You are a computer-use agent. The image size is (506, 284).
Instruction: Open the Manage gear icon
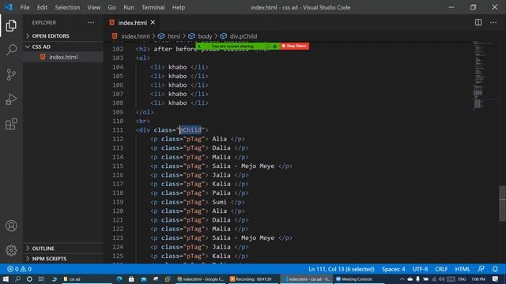[11, 250]
